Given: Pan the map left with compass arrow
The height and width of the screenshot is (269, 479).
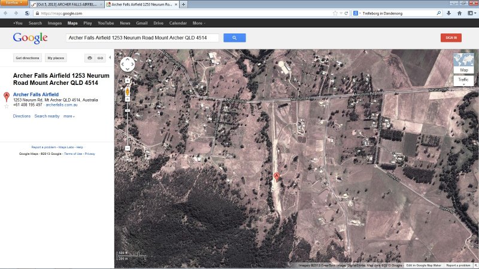Looking at the screenshot, I should point(123,65).
